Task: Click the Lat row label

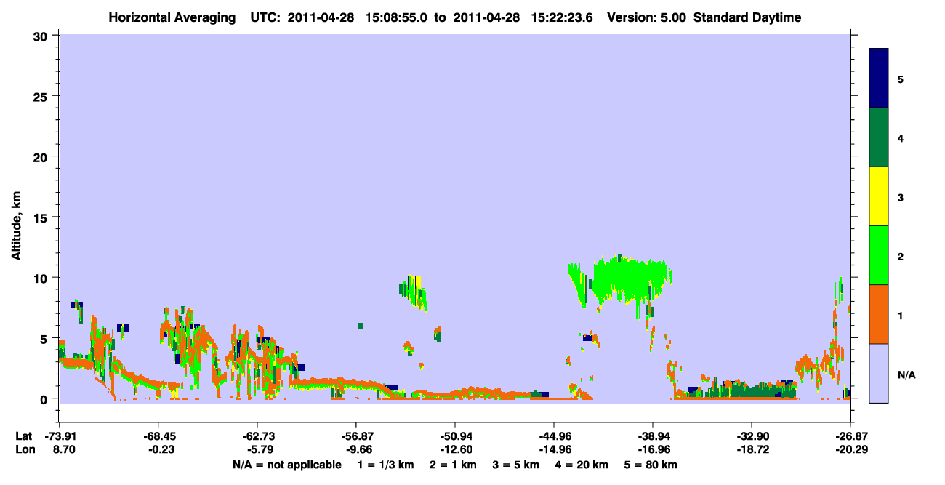Action: coord(23,436)
